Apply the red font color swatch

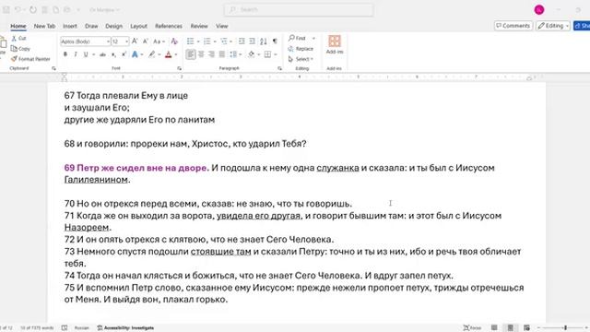(168, 55)
